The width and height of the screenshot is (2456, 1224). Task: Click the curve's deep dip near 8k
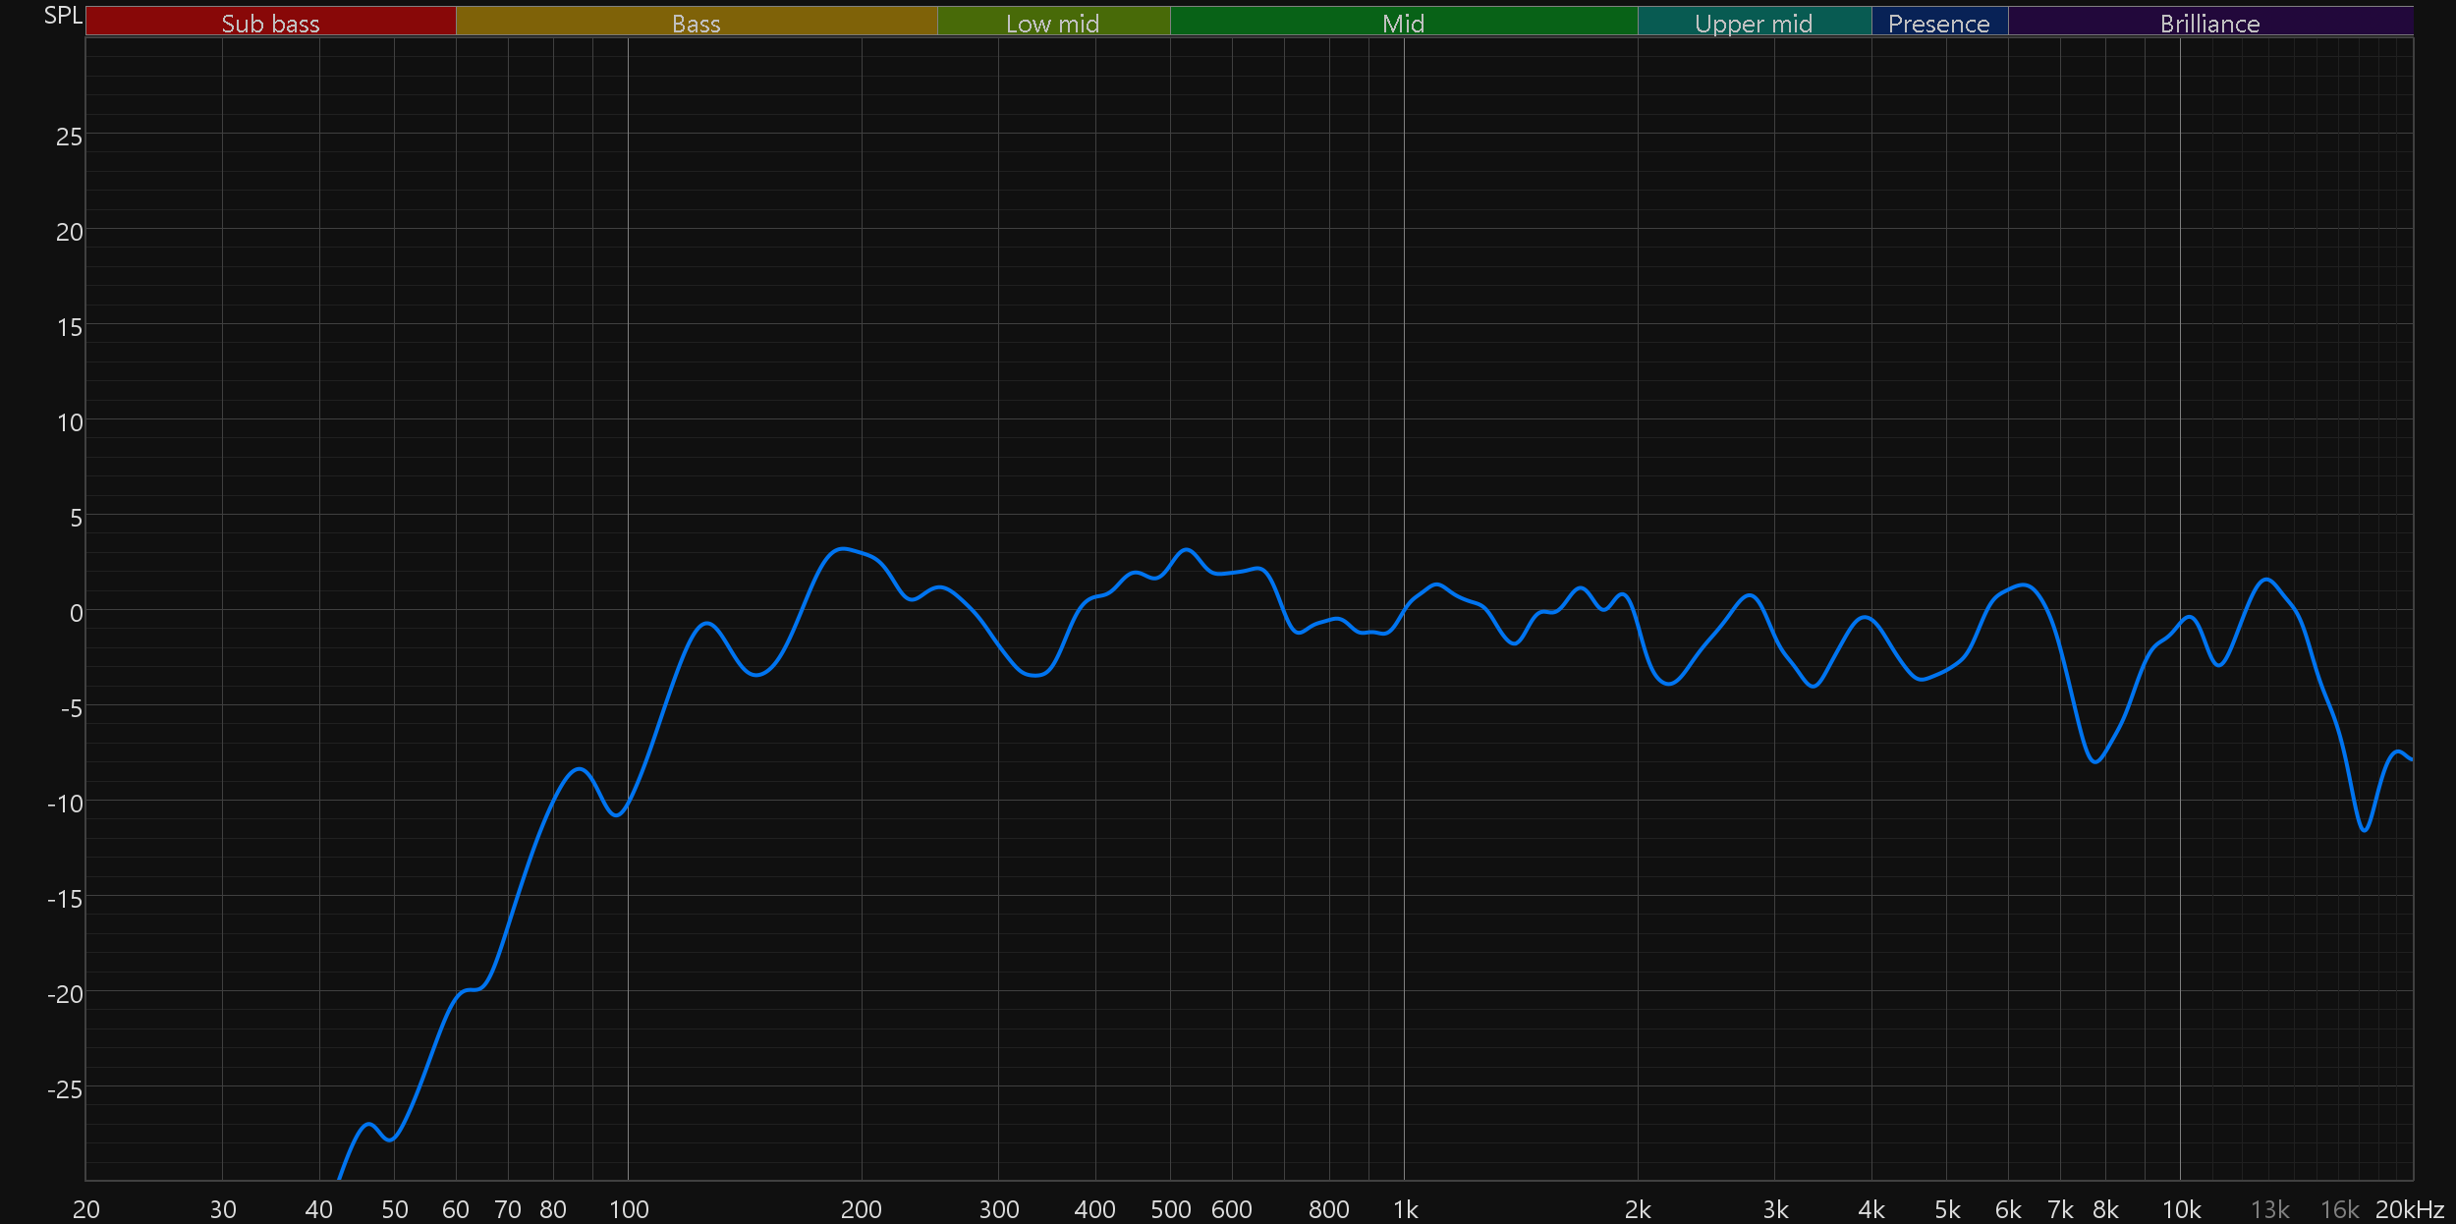2095,761
